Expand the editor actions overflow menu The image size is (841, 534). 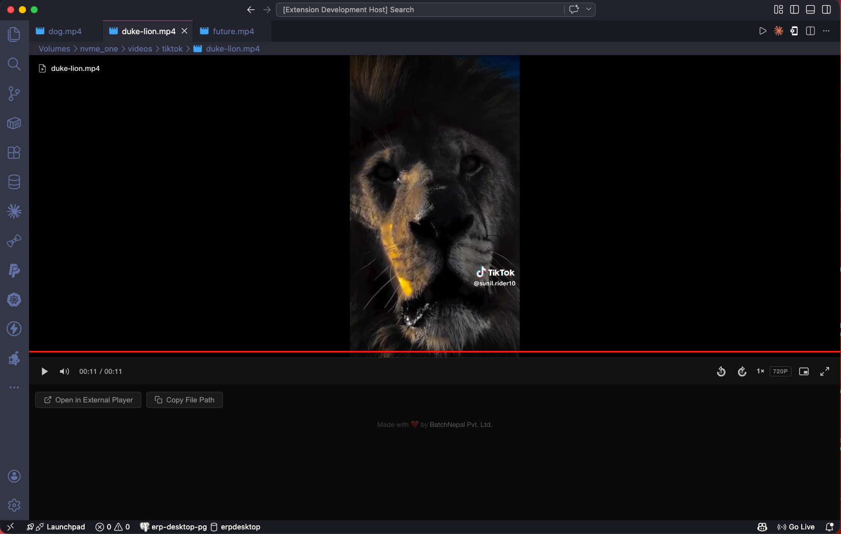826,31
